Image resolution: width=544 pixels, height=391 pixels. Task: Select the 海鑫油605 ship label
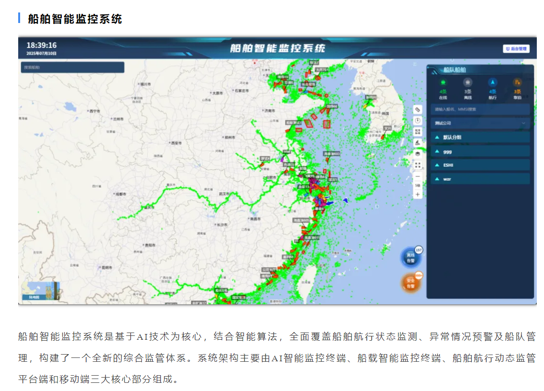301,220
